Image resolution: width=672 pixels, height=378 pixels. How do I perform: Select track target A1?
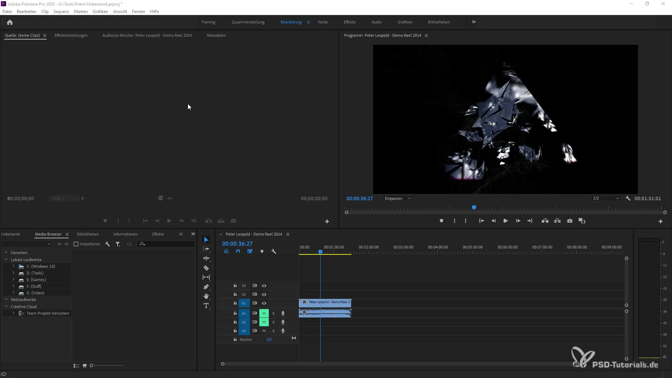[x=244, y=313]
